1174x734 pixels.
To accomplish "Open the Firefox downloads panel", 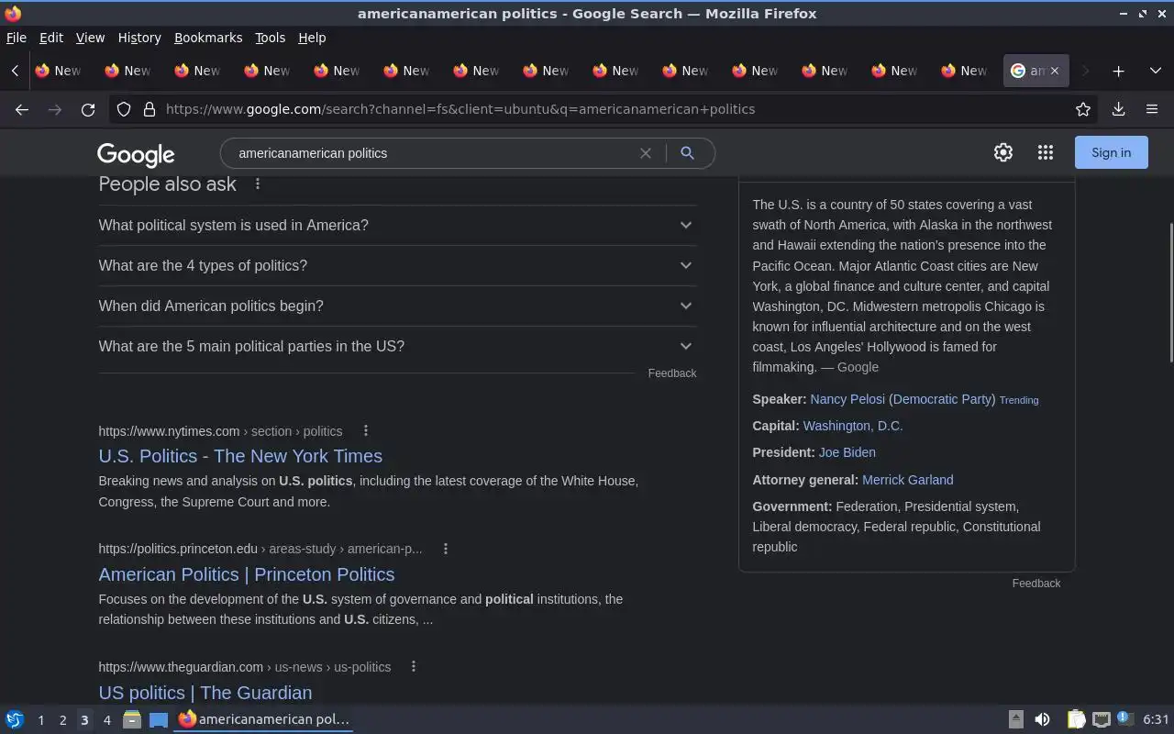I will tap(1118, 109).
